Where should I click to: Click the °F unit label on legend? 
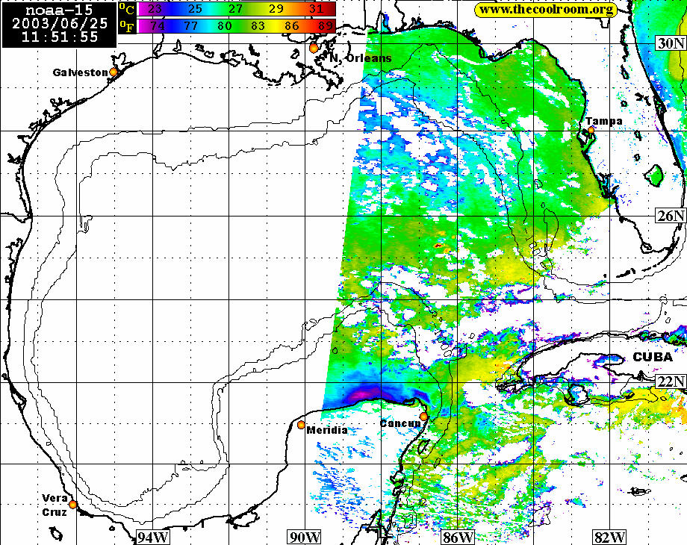[x=127, y=26]
